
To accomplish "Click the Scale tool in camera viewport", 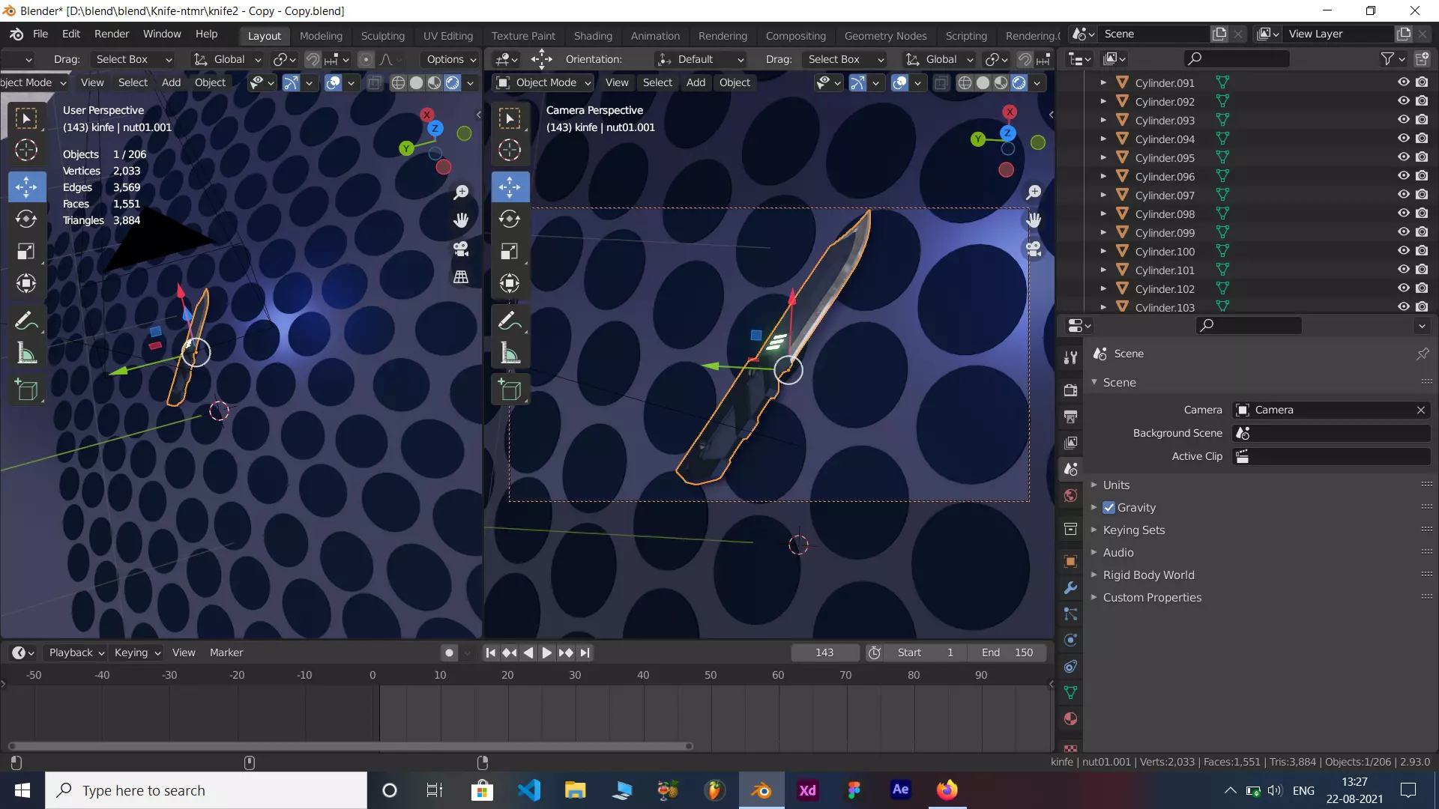I will tap(510, 251).
